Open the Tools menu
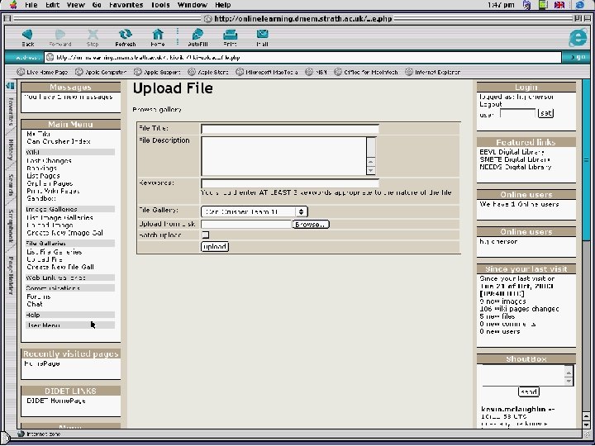This screenshot has width=595, height=446. (160, 5)
